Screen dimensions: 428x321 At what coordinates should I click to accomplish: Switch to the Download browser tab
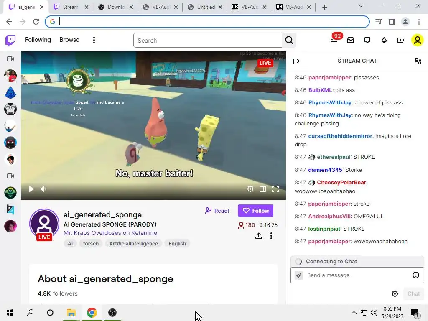pos(116,7)
